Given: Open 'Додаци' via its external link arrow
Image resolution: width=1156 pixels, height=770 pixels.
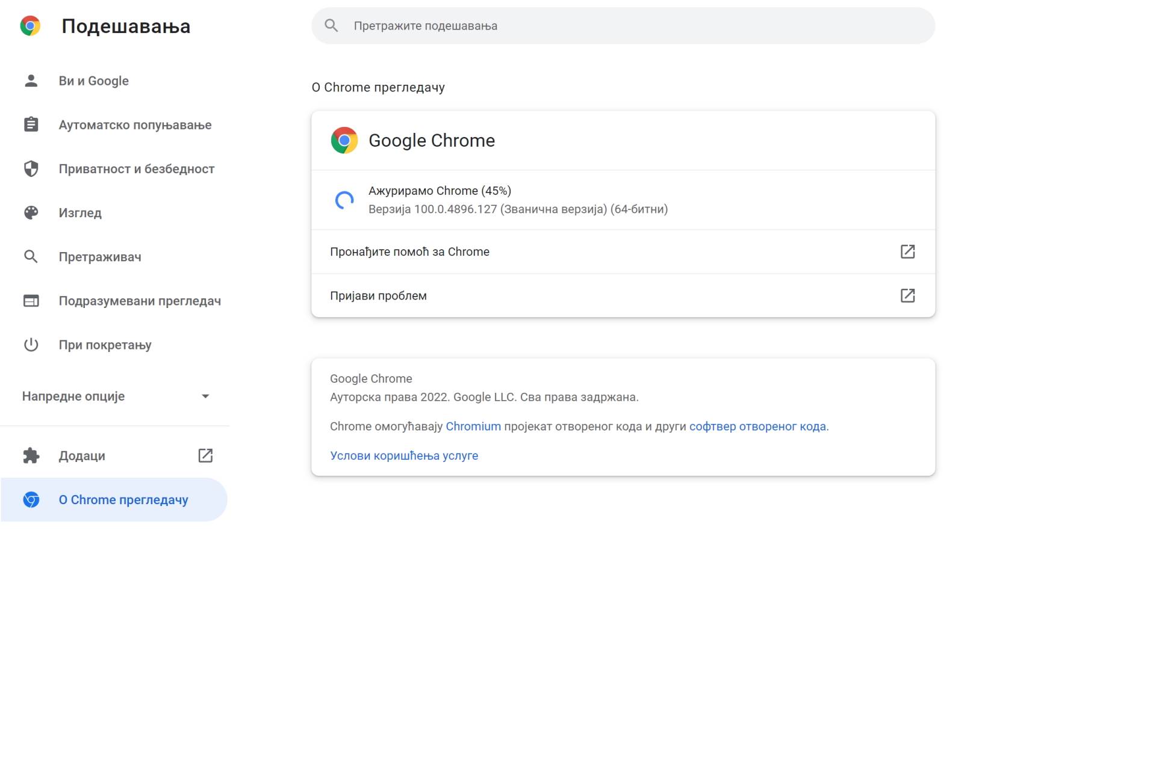Looking at the screenshot, I should pyautogui.click(x=205, y=455).
